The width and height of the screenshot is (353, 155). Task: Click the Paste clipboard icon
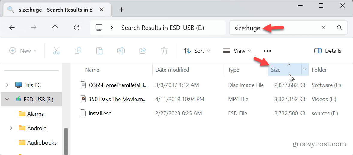tap(99, 51)
